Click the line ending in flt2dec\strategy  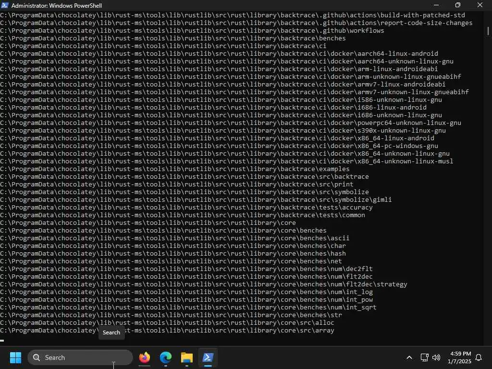click(204, 284)
